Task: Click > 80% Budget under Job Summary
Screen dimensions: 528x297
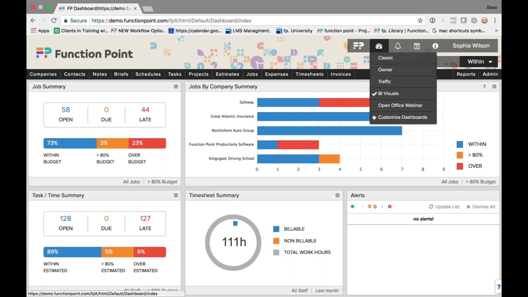Action: pos(163,182)
